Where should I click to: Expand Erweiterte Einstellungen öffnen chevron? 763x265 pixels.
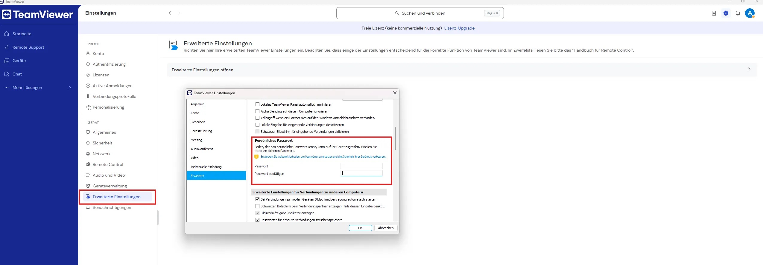click(749, 70)
